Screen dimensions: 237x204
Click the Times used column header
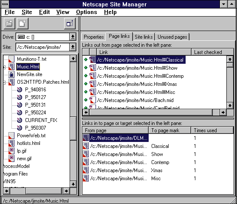[x=212, y=130]
